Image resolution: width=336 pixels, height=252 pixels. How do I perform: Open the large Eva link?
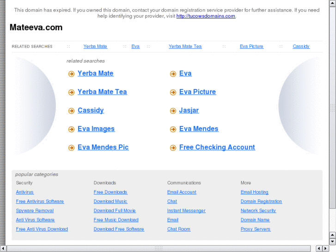tap(185, 74)
